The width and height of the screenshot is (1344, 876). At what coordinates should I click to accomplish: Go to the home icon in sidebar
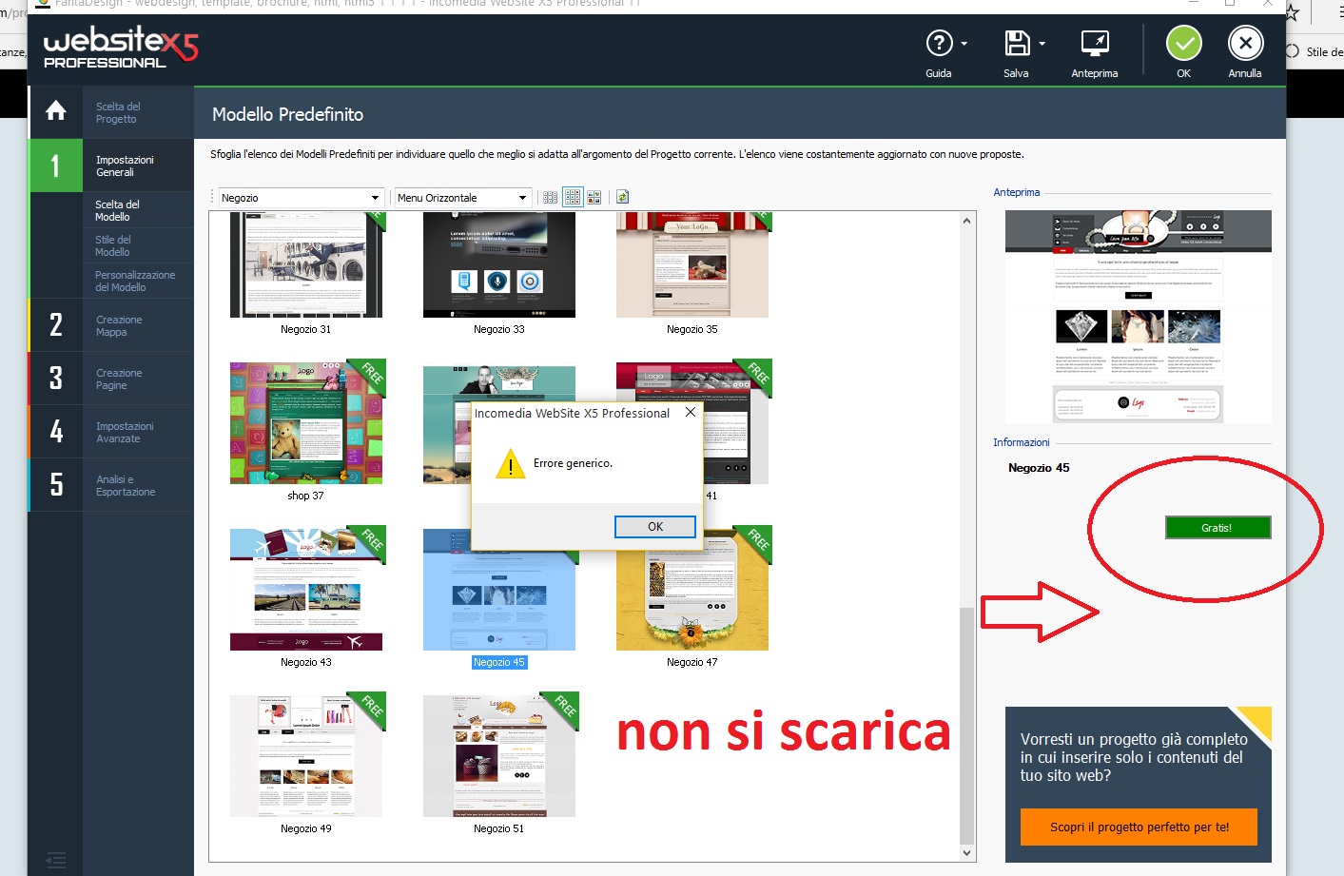(56, 111)
